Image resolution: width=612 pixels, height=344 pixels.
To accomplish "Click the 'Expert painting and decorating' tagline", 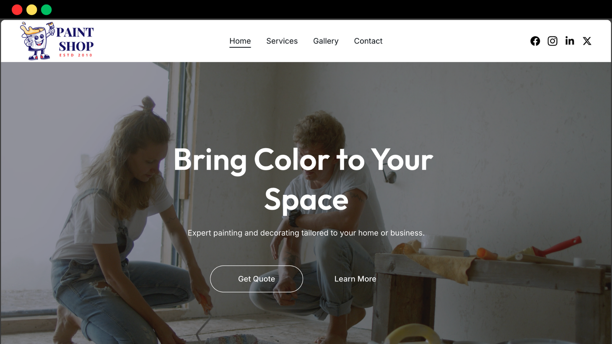I will click(x=306, y=233).
